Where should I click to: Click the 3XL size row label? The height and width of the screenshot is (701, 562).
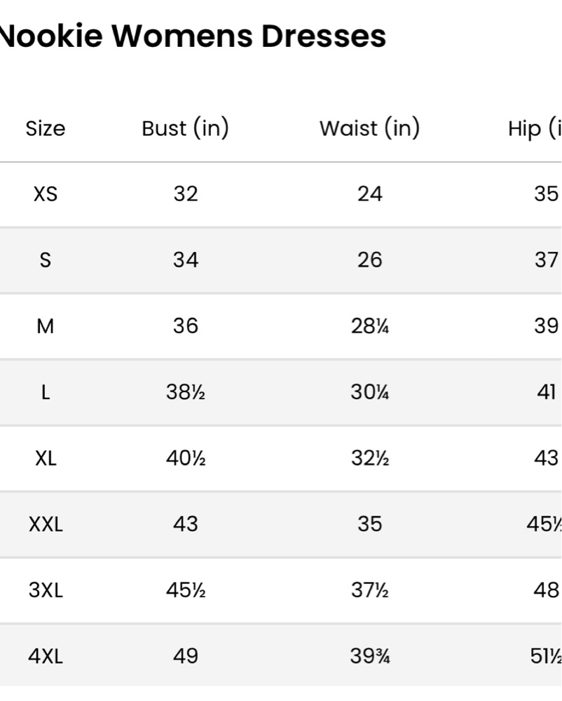46,590
